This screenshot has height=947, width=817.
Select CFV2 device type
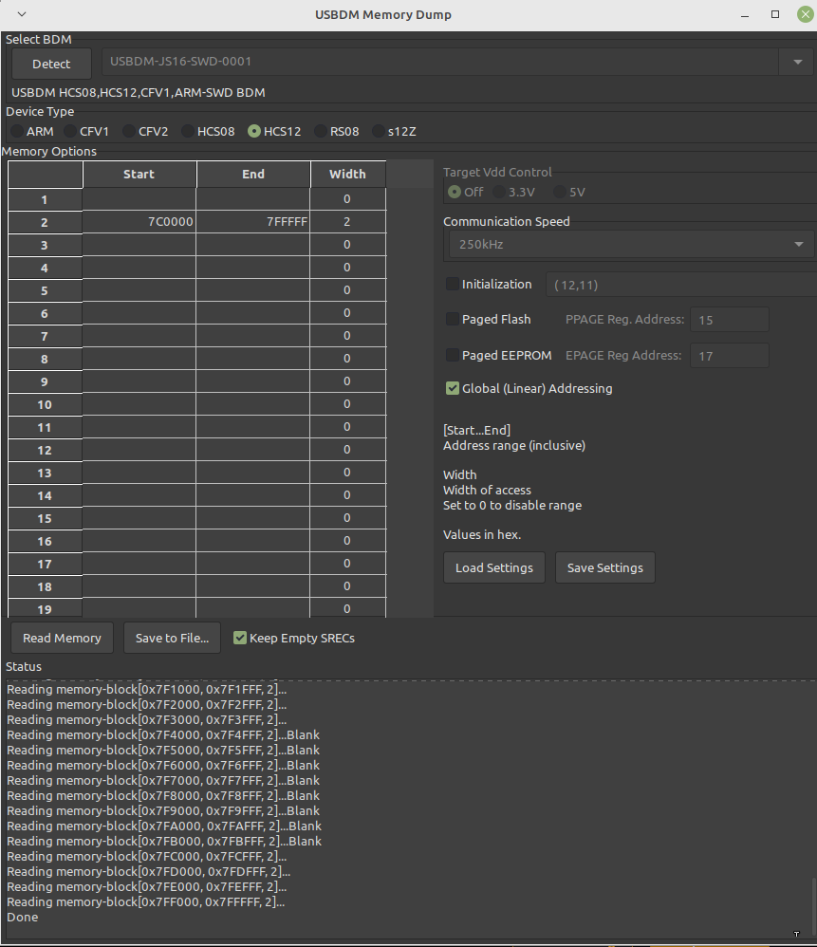click(x=145, y=131)
